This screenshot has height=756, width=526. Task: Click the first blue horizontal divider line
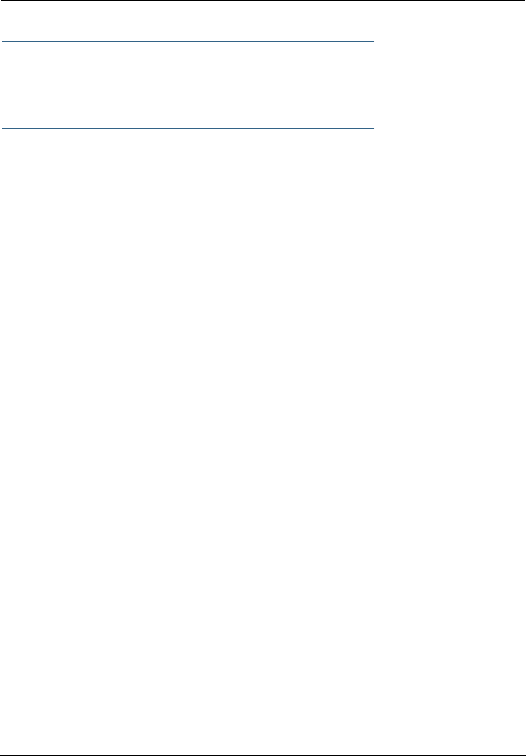187,41
